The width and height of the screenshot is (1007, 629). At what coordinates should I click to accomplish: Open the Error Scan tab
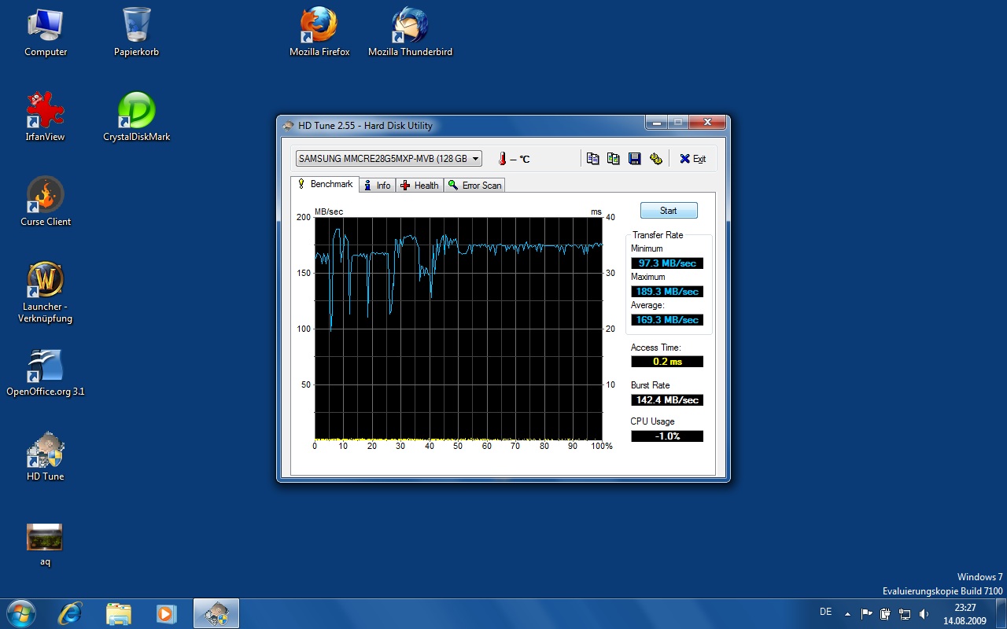point(474,186)
